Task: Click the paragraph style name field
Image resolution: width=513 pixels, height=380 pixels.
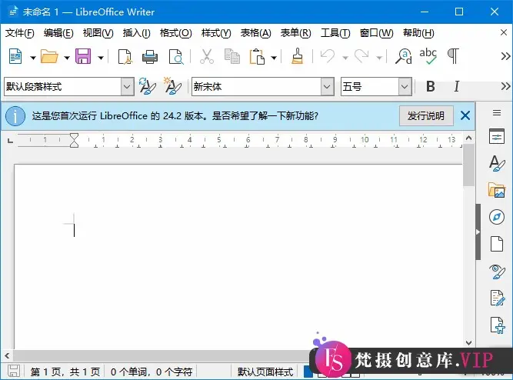Action: 62,87
